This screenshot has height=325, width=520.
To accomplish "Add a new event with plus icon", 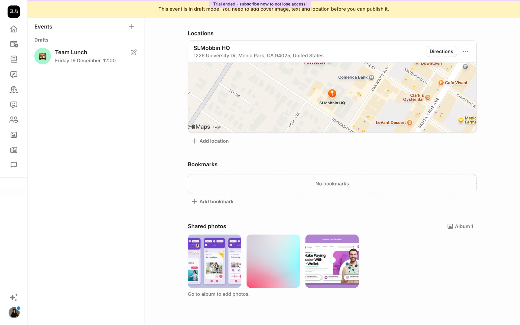I will pyautogui.click(x=132, y=27).
